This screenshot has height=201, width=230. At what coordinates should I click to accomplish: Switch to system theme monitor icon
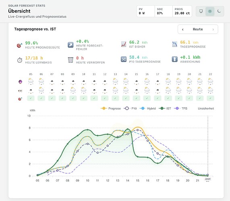click(201, 11)
